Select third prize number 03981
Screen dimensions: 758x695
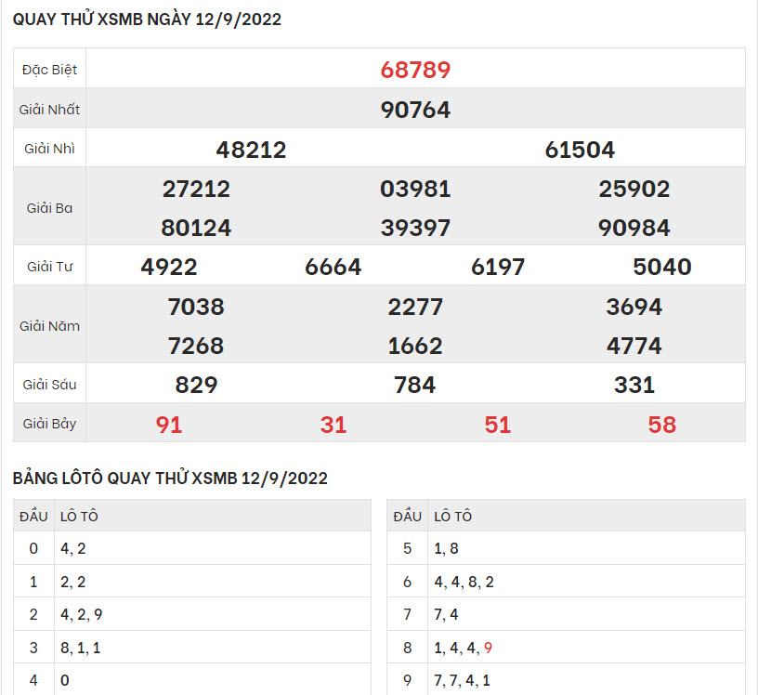pyautogui.click(x=415, y=190)
